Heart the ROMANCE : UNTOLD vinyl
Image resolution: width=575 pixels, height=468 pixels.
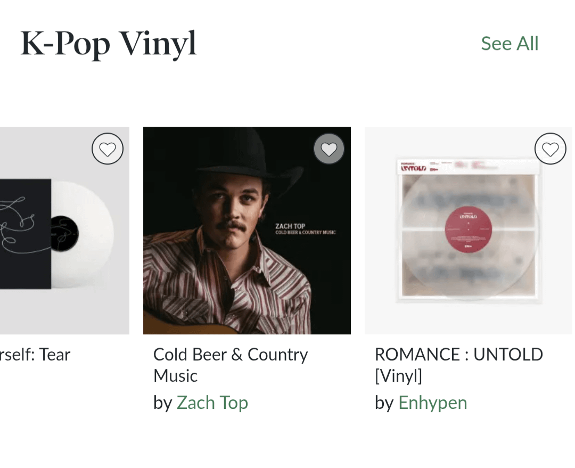[551, 149]
